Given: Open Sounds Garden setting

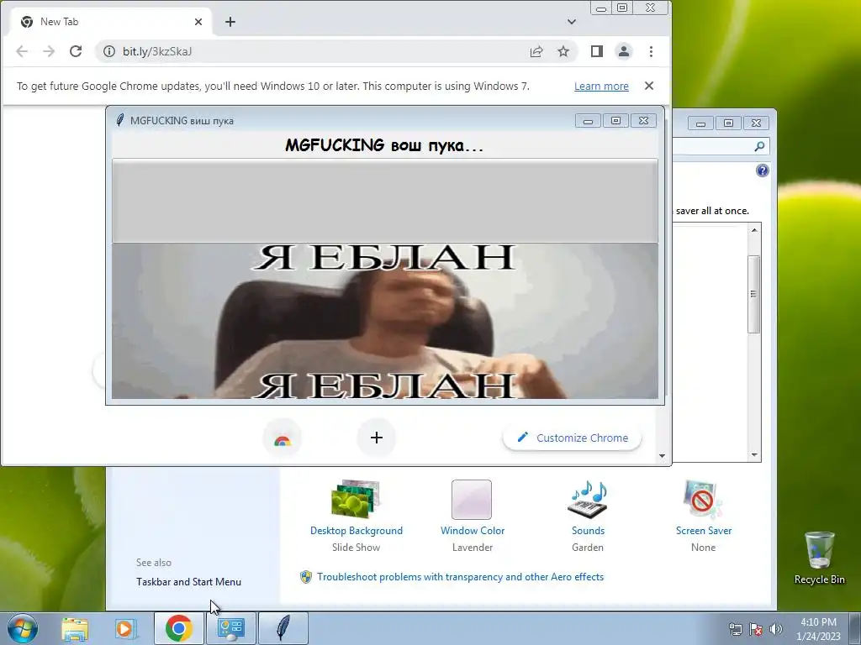Looking at the screenshot, I should pyautogui.click(x=588, y=516).
